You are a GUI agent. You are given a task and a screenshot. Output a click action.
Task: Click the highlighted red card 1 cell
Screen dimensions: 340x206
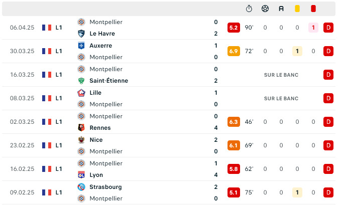click(x=313, y=28)
